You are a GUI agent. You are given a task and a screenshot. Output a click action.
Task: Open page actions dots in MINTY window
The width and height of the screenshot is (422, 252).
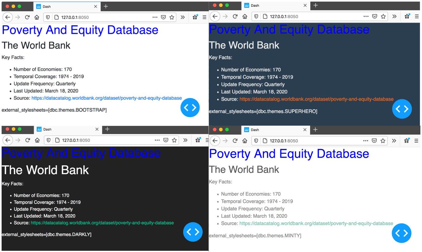[x=366, y=141]
